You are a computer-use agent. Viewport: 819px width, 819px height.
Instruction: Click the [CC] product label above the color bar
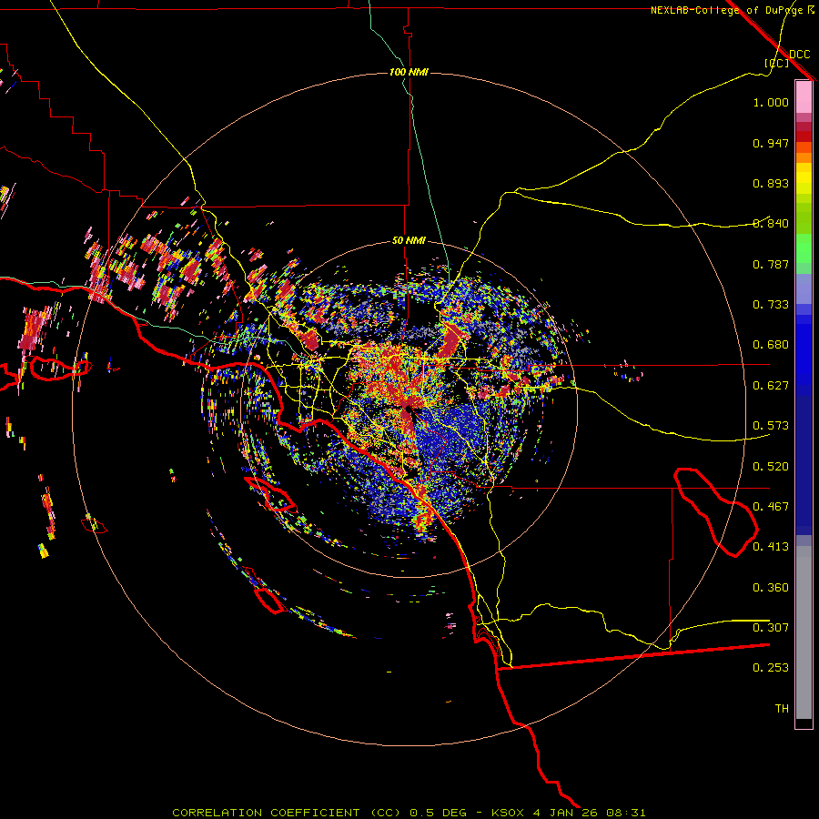(777, 63)
